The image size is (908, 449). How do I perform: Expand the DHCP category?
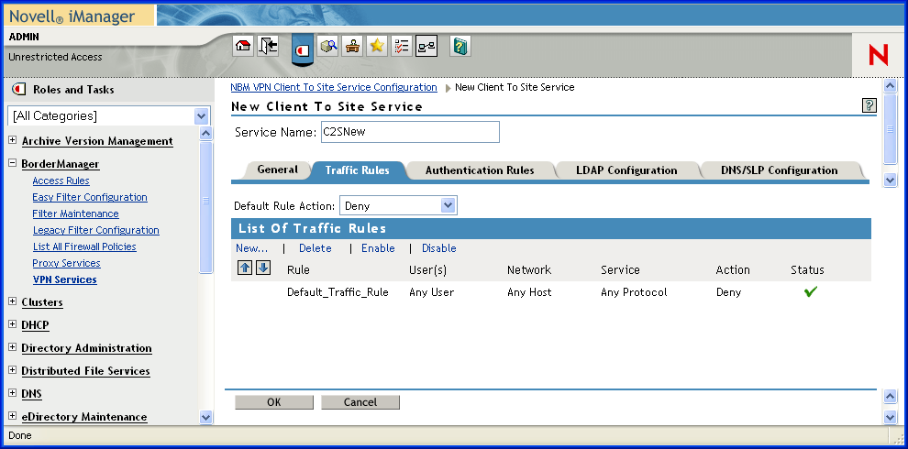(x=12, y=324)
